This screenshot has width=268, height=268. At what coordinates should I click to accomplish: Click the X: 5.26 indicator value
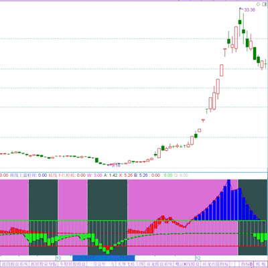[x=126, y=176]
